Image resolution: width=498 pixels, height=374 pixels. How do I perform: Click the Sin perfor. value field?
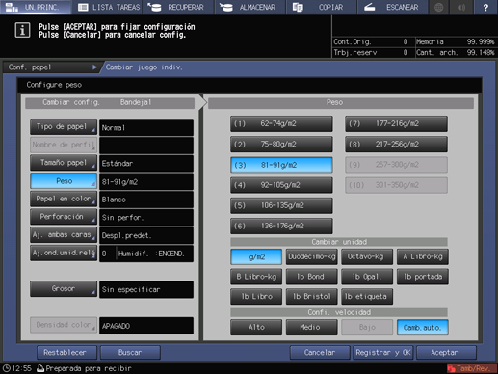pos(146,218)
